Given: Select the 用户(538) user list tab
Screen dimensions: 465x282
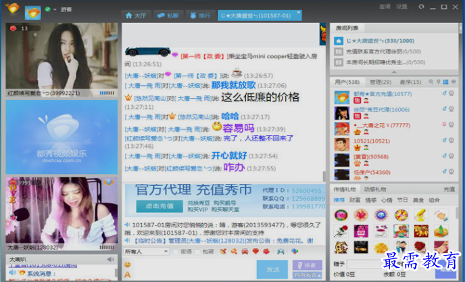Looking at the screenshot, I should point(347,82).
